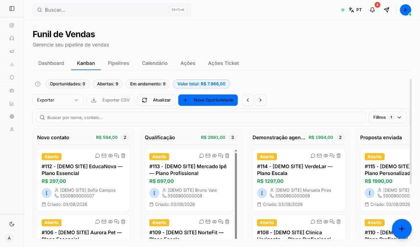Click the Atualizar refresh button

click(x=156, y=100)
